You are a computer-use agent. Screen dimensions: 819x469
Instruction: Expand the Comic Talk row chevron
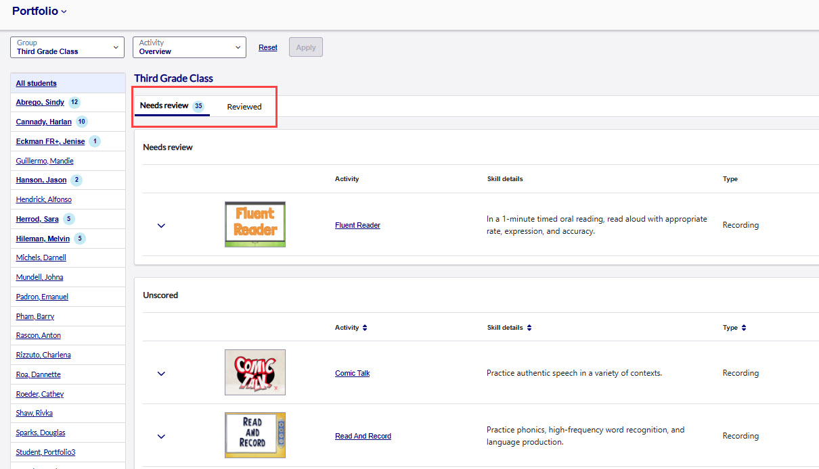coord(161,374)
